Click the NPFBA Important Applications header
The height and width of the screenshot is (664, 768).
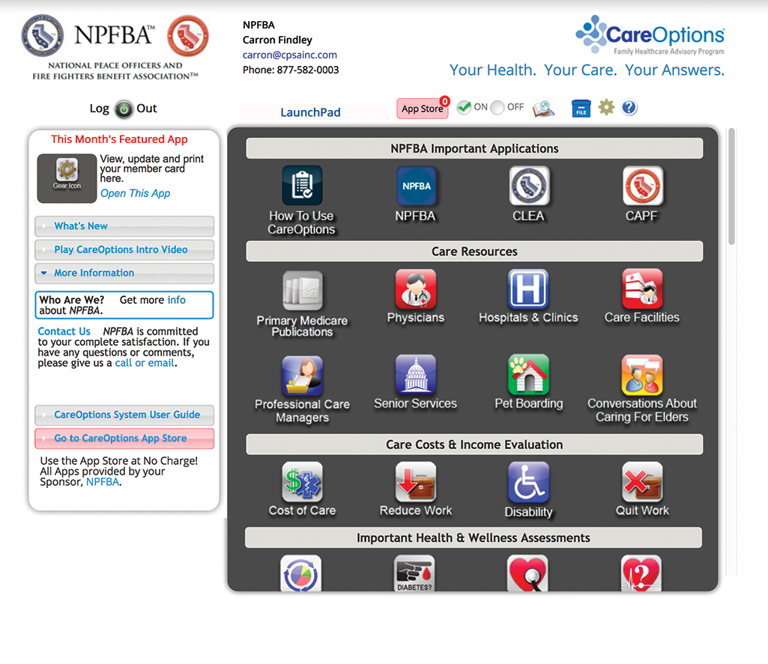[x=474, y=148]
